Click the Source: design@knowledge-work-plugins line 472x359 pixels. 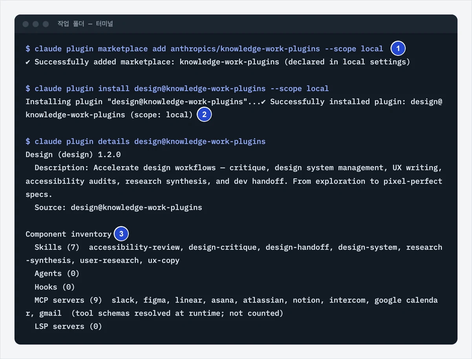tap(118, 207)
